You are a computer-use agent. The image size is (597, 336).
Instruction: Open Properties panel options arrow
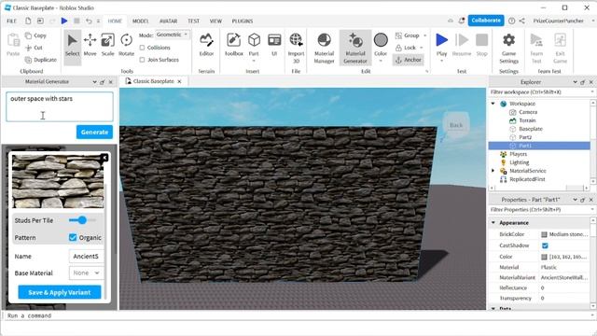575,200
